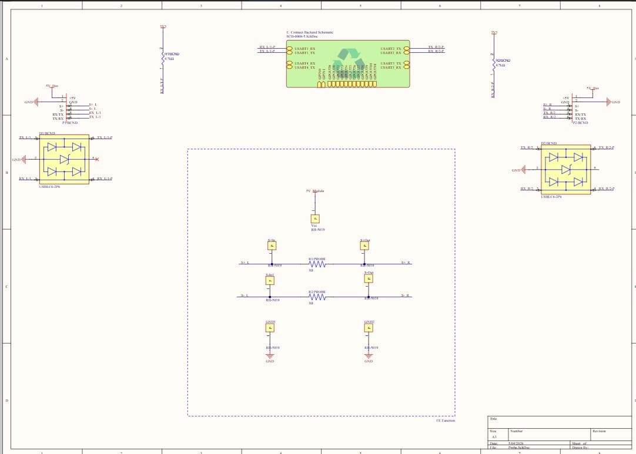Click the red no-connect cross on D1 pin 5

tap(96, 159)
